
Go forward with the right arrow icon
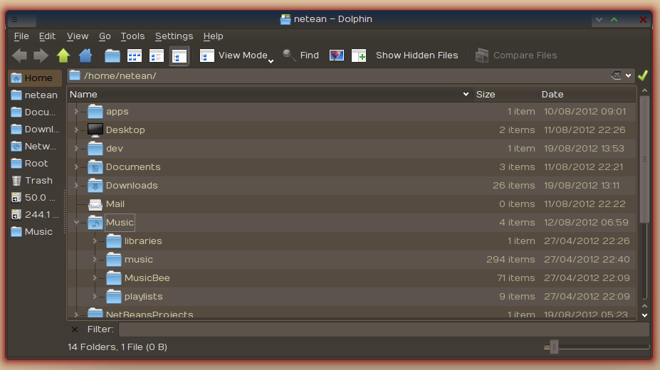tap(41, 55)
